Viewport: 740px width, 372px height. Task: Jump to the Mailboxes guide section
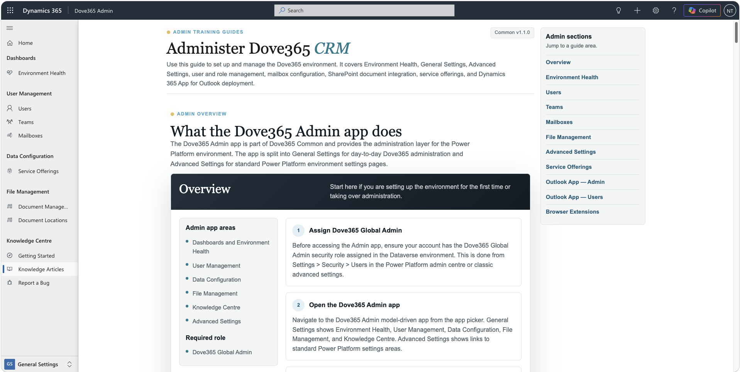pos(559,122)
